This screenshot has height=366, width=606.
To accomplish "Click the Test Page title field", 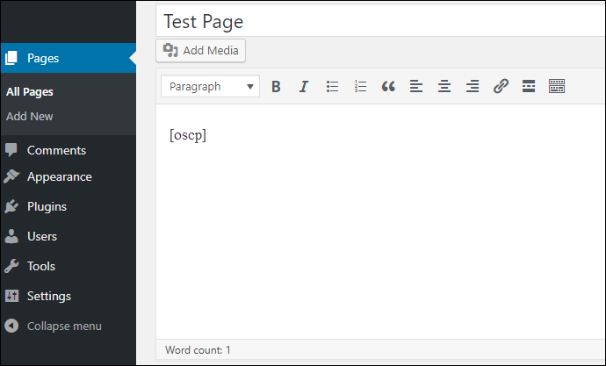I will 380,21.
